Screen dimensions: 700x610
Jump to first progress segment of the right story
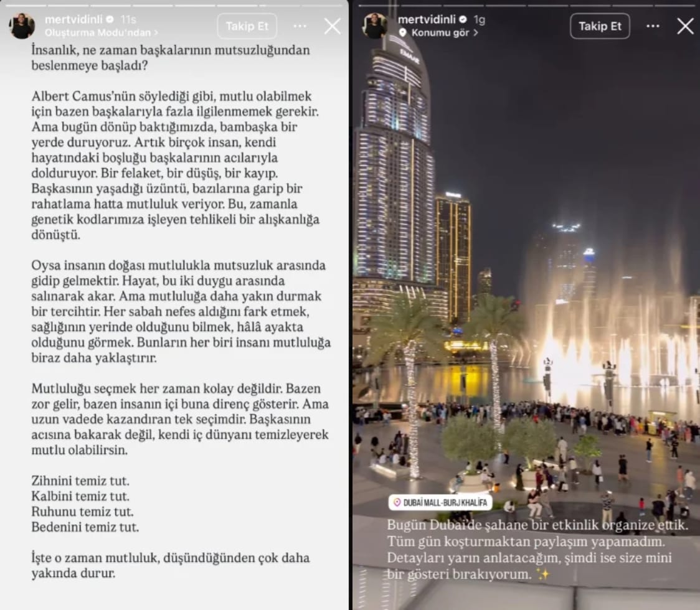point(378,5)
